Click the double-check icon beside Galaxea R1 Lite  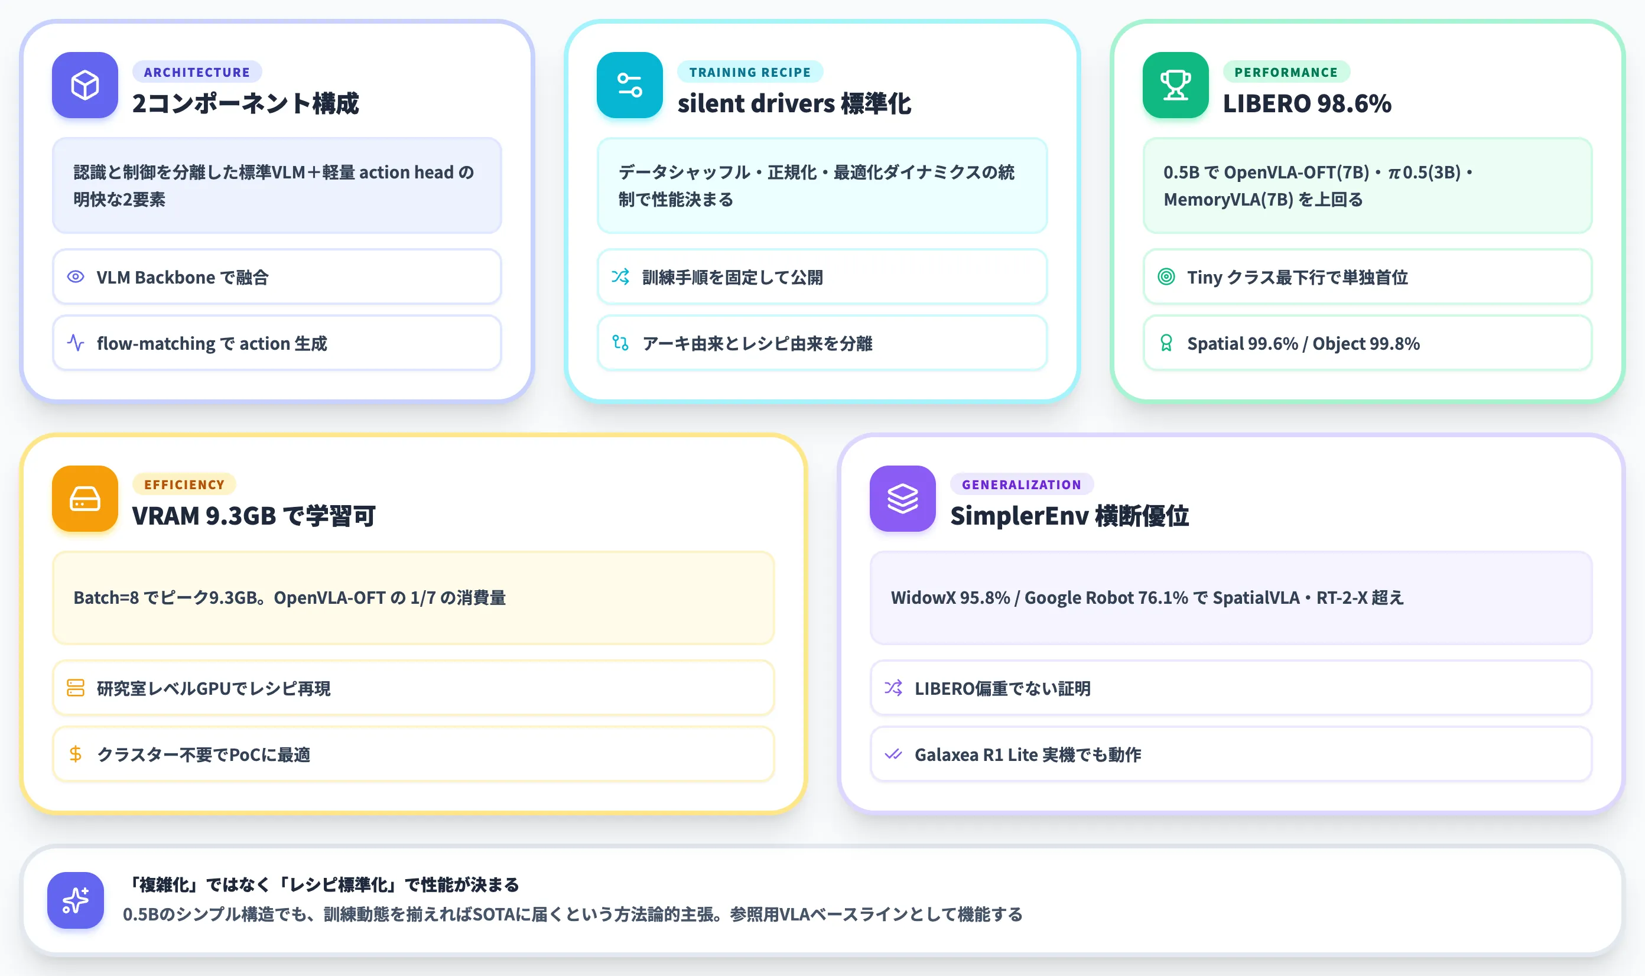coord(893,754)
